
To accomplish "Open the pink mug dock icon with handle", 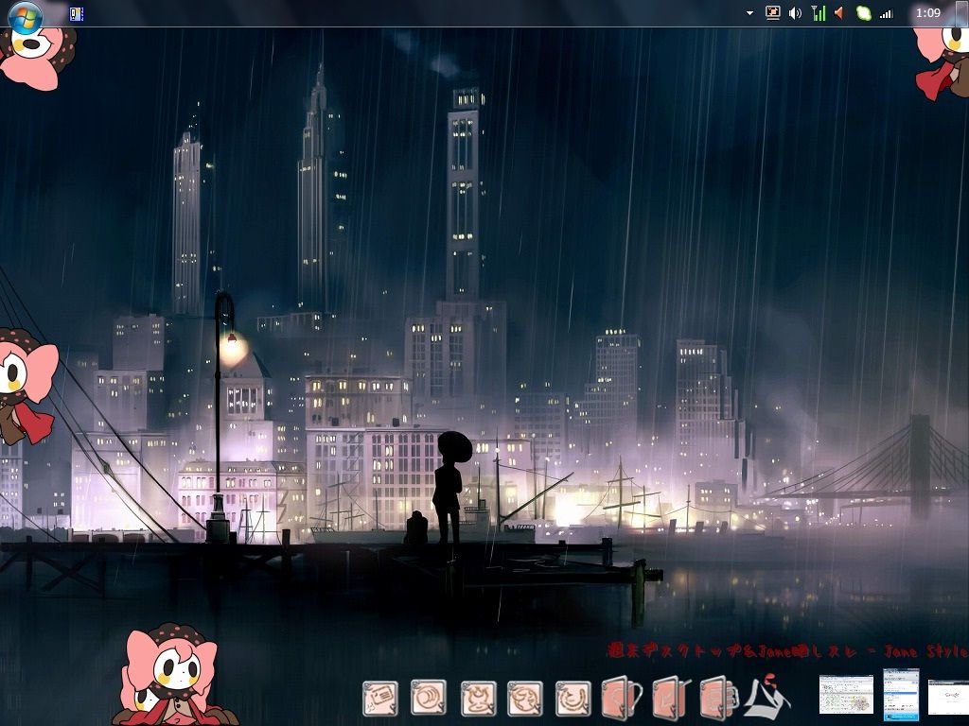I will pyautogui.click(x=623, y=698).
